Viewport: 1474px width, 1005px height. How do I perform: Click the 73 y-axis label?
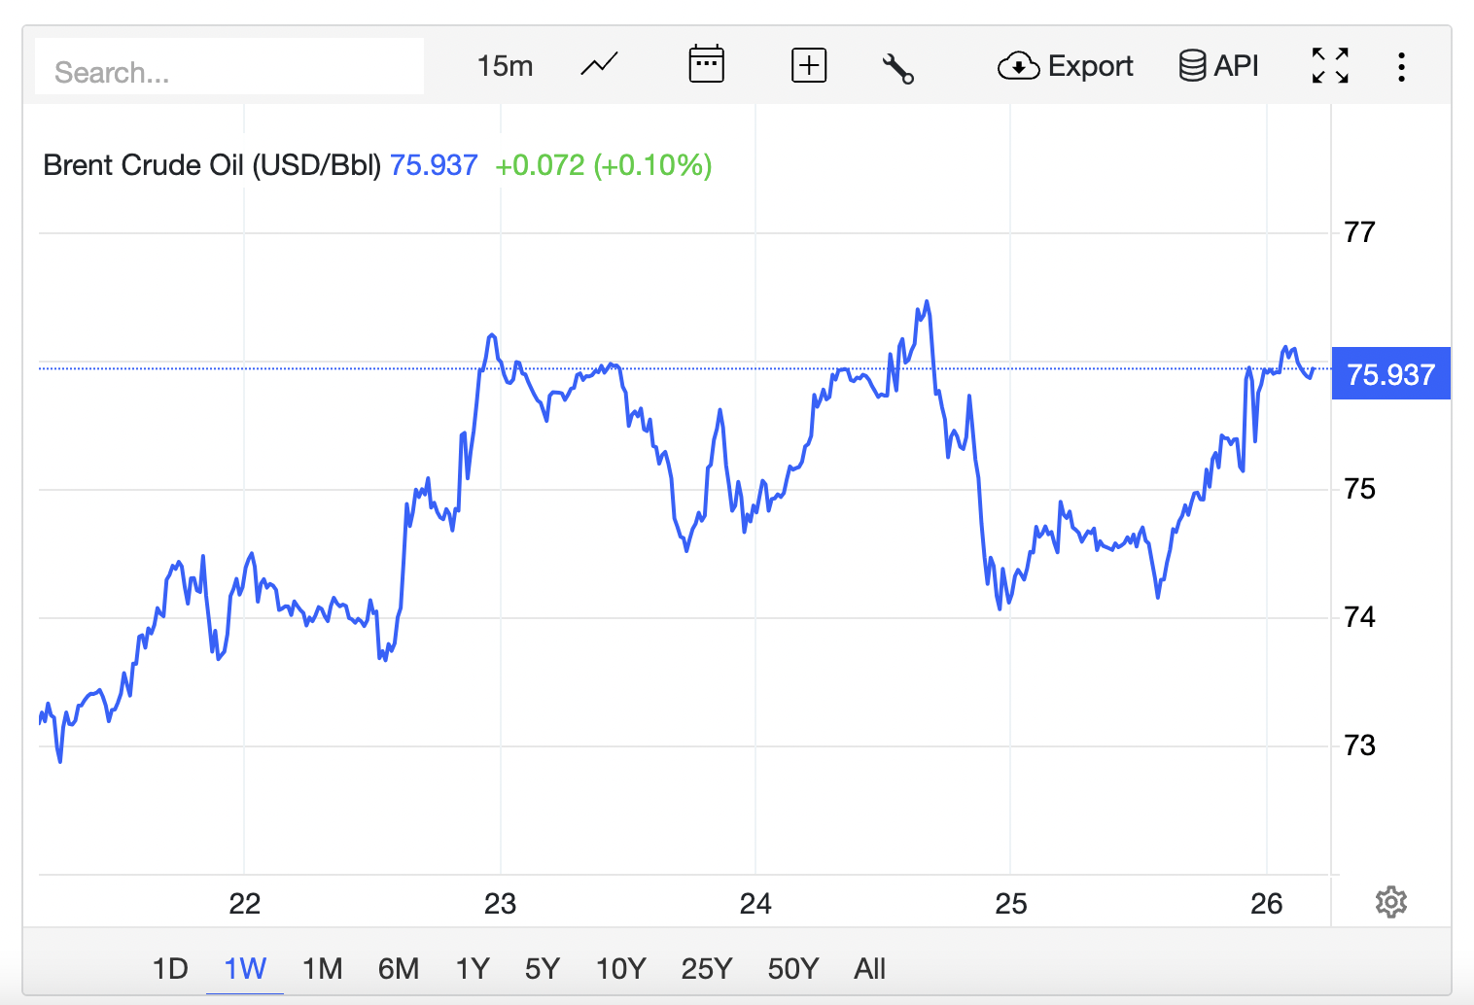[x=1359, y=745]
